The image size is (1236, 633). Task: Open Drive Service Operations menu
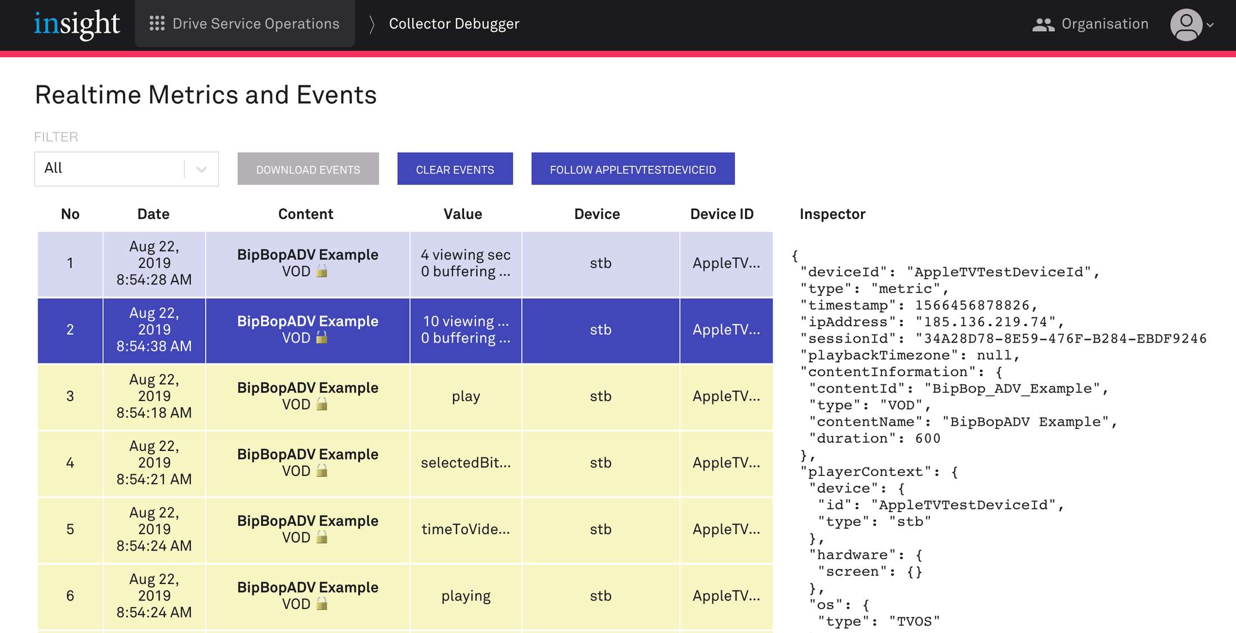point(256,24)
